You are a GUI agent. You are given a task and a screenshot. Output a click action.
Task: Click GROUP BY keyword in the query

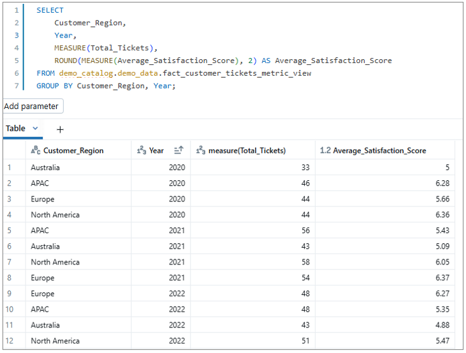coord(54,86)
